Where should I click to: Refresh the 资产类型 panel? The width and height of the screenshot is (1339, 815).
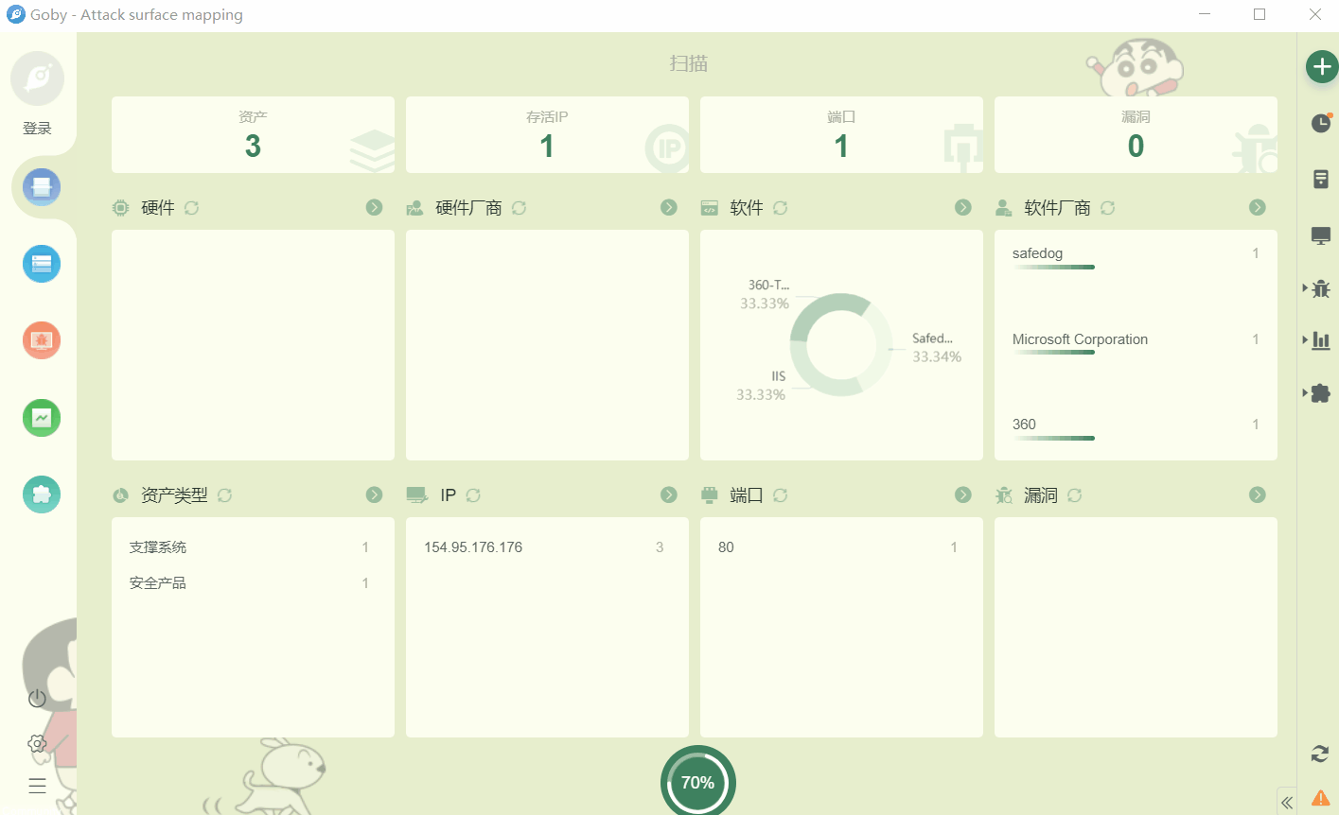coord(225,495)
